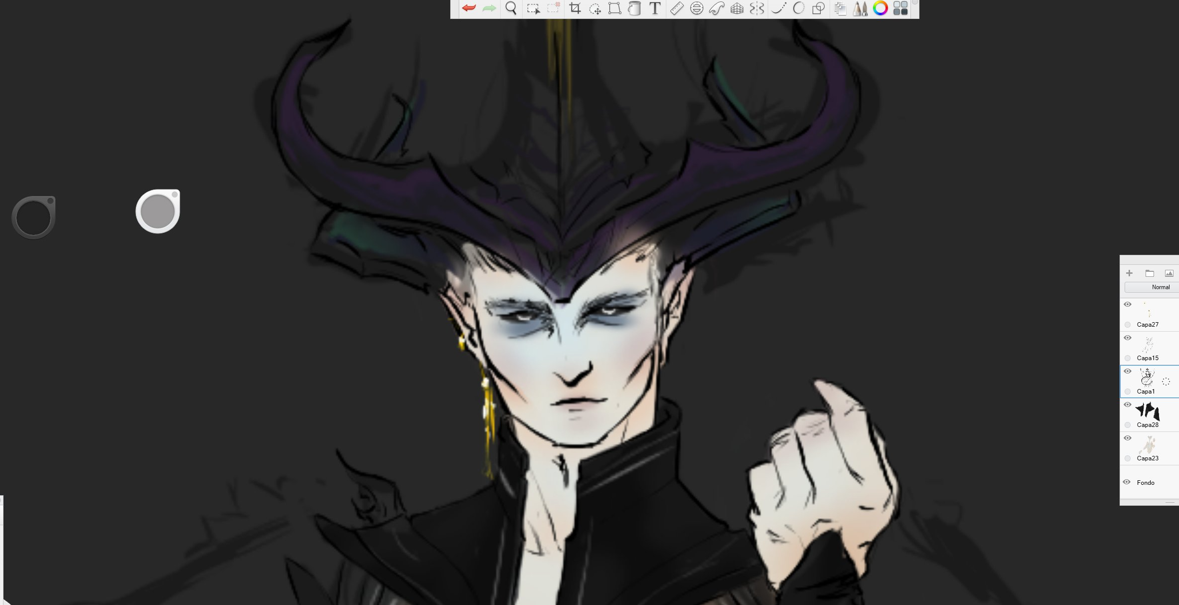Viewport: 1179px width, 605px height.
Task: Click the Capa1 lock circle
Action: 1128,392
